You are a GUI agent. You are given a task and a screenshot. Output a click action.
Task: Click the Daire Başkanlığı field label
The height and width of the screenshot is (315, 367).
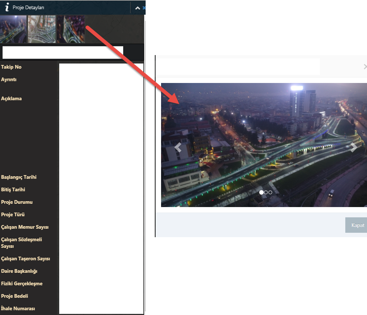19,271
